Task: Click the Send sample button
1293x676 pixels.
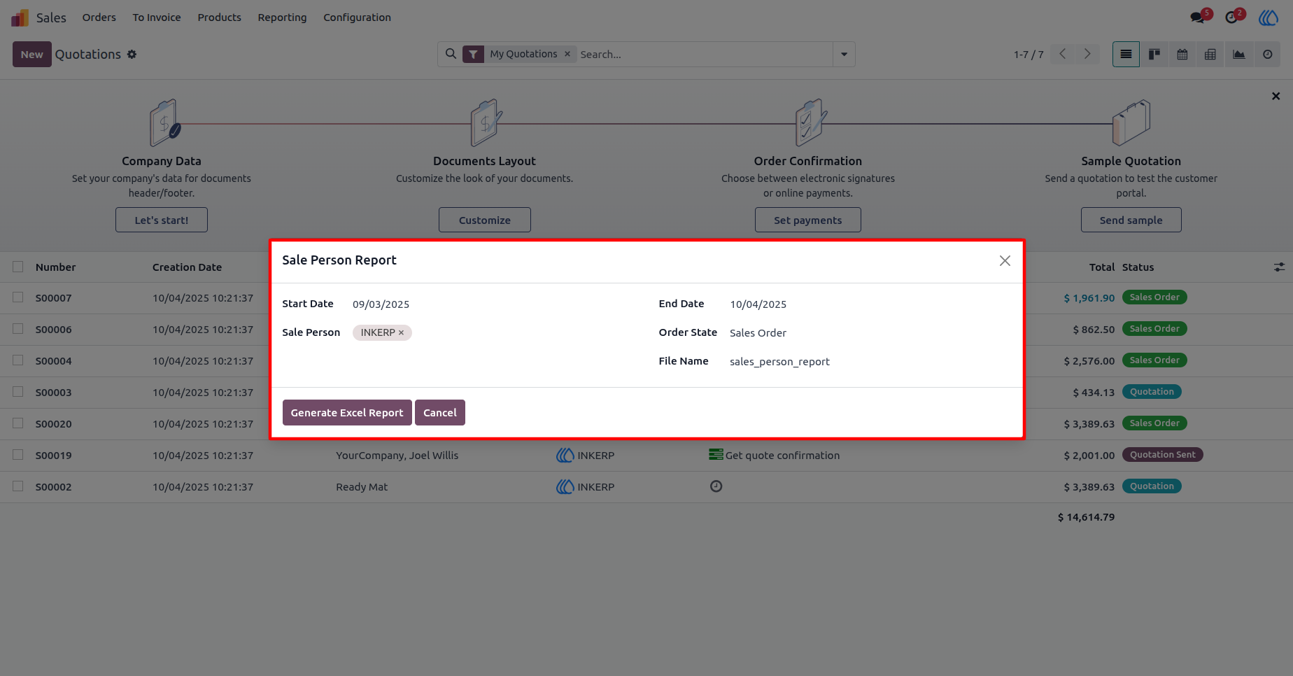Action: tap(1131, 220)
